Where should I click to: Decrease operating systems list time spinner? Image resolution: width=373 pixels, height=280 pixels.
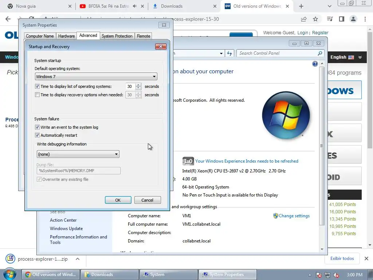coord(138,88)
